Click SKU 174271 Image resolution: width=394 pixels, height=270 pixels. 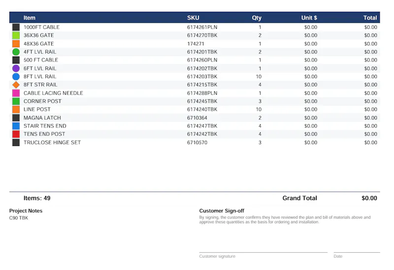pos(196,44)
